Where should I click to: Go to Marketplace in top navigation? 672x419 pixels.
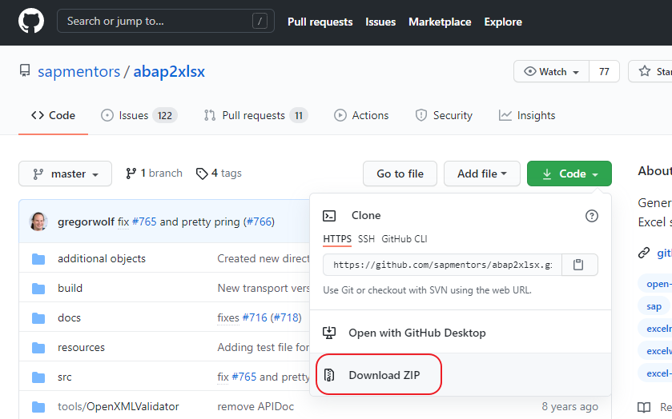coord(440,22)
